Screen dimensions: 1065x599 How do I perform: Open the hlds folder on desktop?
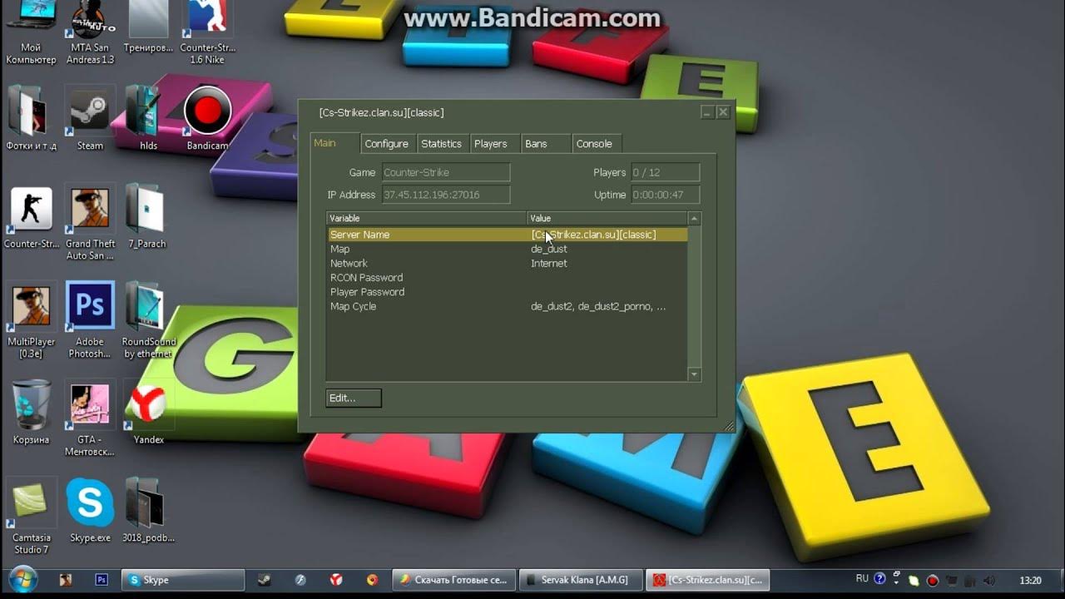[x=148, y=118]
